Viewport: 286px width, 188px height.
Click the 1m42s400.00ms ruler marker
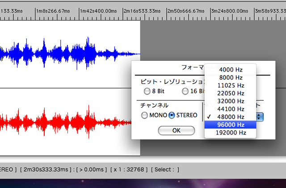[x=98, y=11]
